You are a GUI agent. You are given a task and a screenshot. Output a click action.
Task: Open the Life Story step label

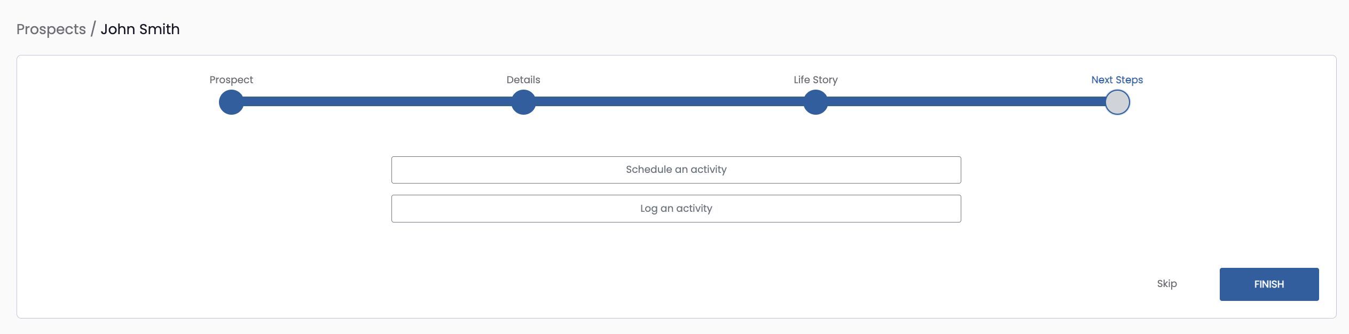coord(815,80)
